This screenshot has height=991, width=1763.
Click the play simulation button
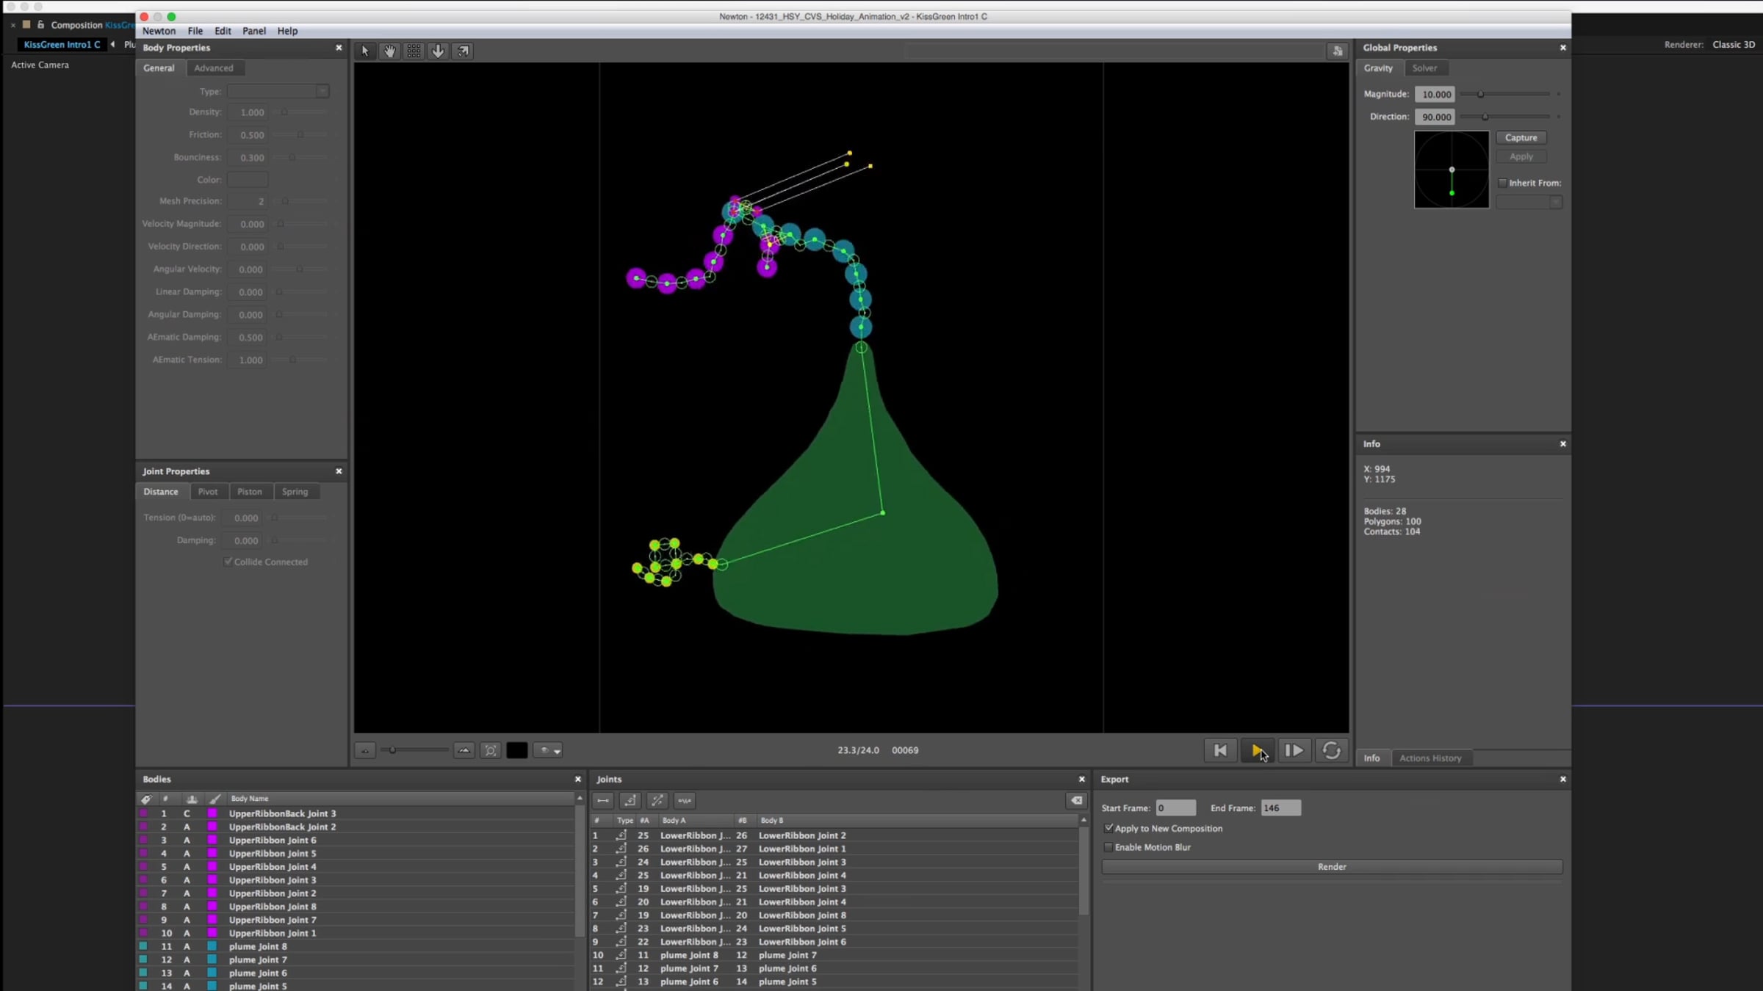[x=1257, y=750]
